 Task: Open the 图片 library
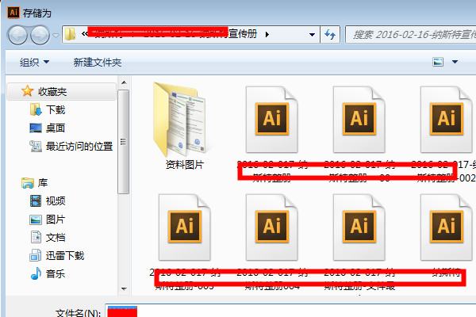[x=48, y=220]
